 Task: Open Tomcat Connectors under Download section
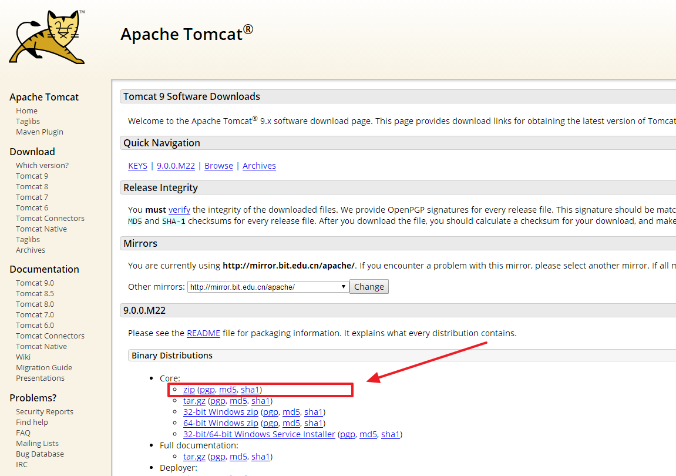50,219
